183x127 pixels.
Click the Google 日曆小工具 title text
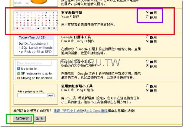coord(76,37)
